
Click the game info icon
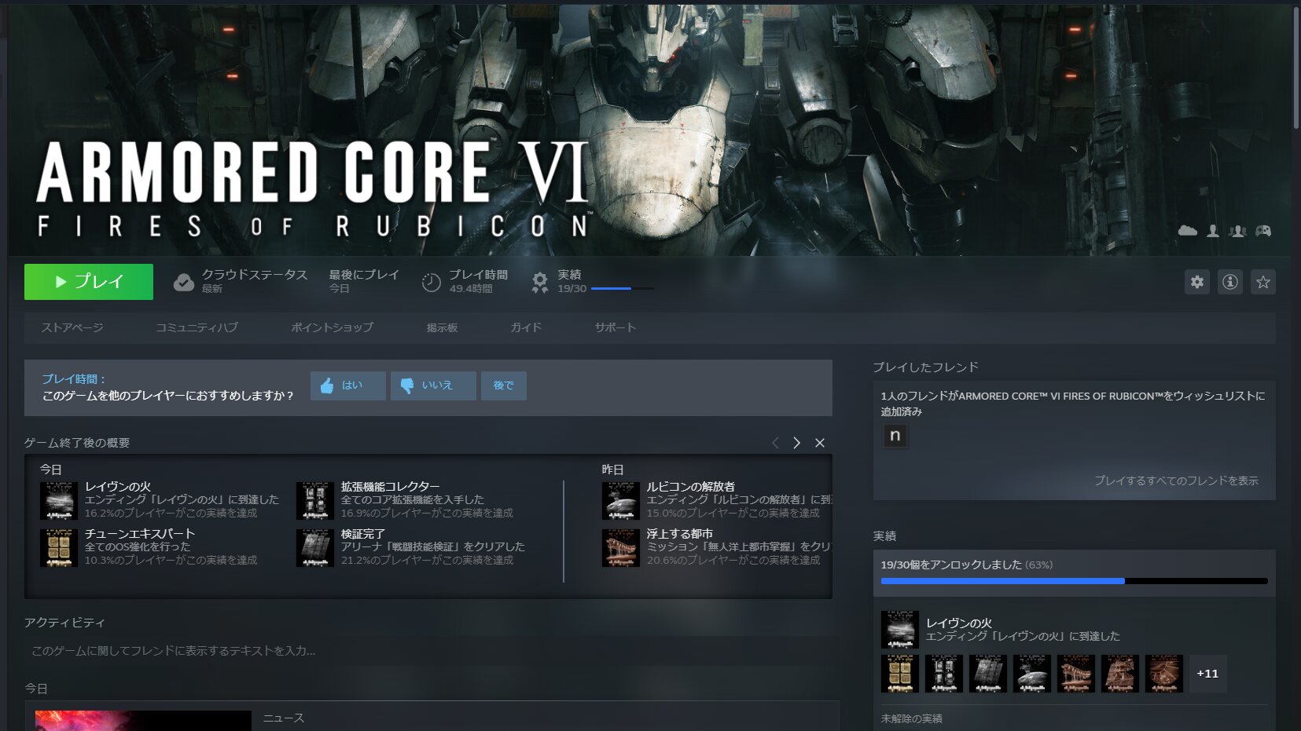pos(1229,282)
